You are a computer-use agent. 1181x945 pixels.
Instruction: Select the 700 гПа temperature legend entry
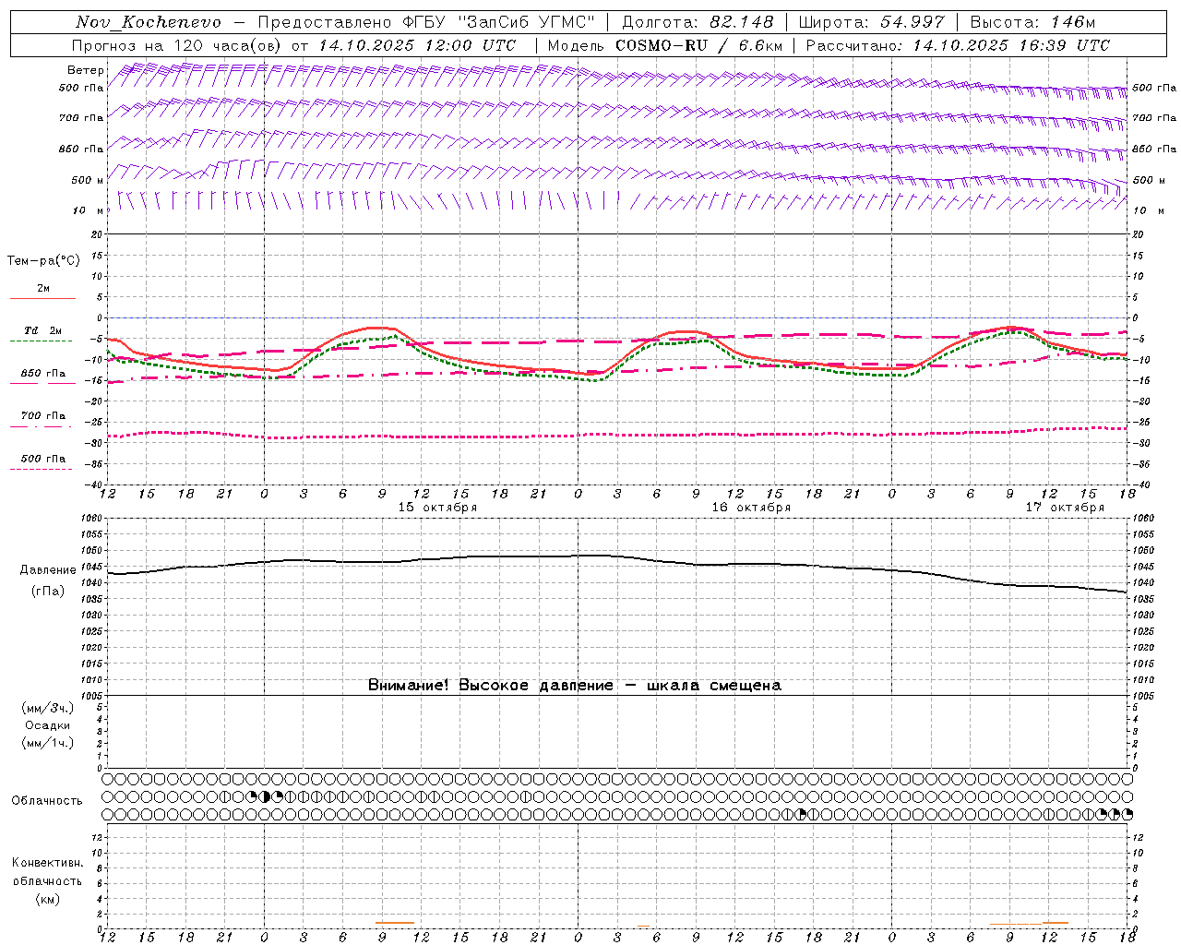coord(42,416)
